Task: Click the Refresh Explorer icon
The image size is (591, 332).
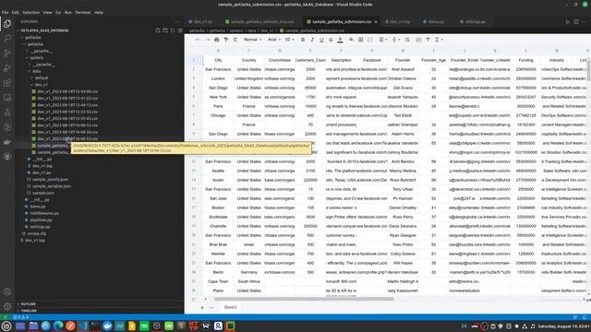Action: (x=173, y=30)
